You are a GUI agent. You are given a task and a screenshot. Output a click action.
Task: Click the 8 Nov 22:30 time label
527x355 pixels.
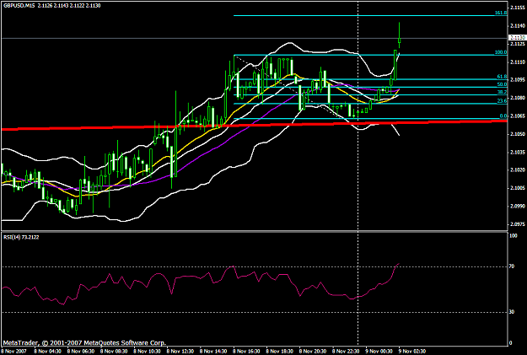347,352
